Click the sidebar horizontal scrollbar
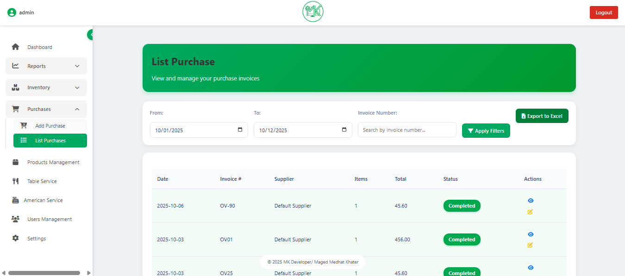Viewport: 625px width, 276px height. tap(44, 273)
